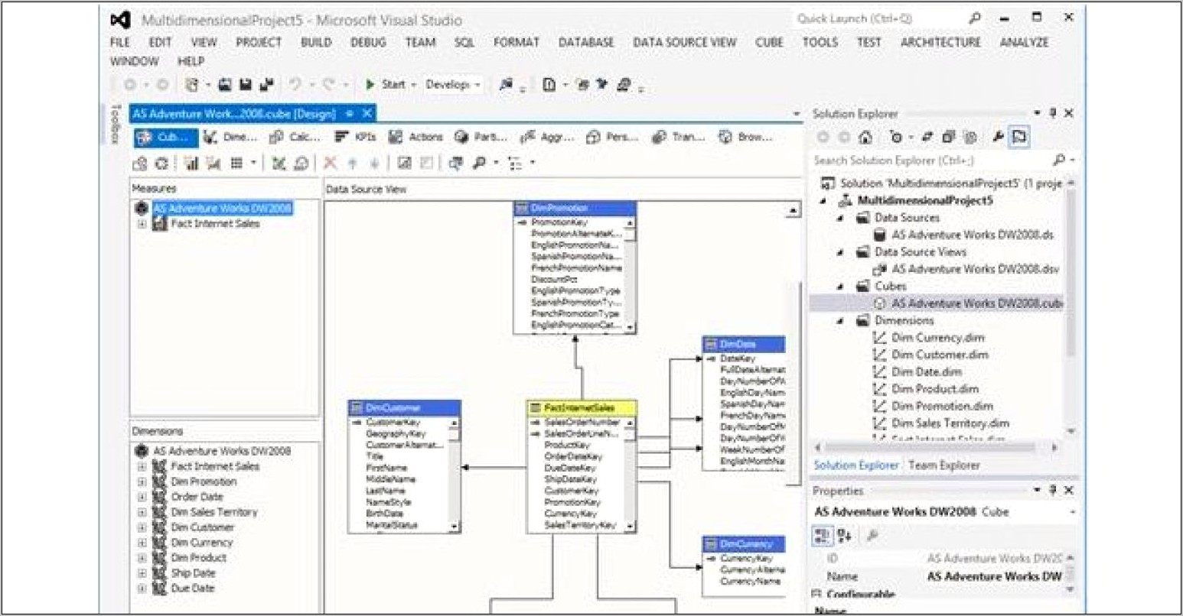Image resolution: width=1183 pixels, height=616 pixels.
Task: Expand Fact Internet Sales measure group
Action: click(142, 224)
